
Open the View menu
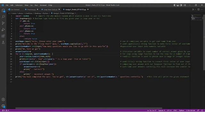point(26,5)
